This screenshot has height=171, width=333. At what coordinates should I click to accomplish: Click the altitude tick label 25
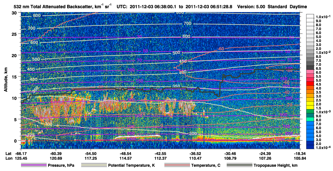point(14,34)
